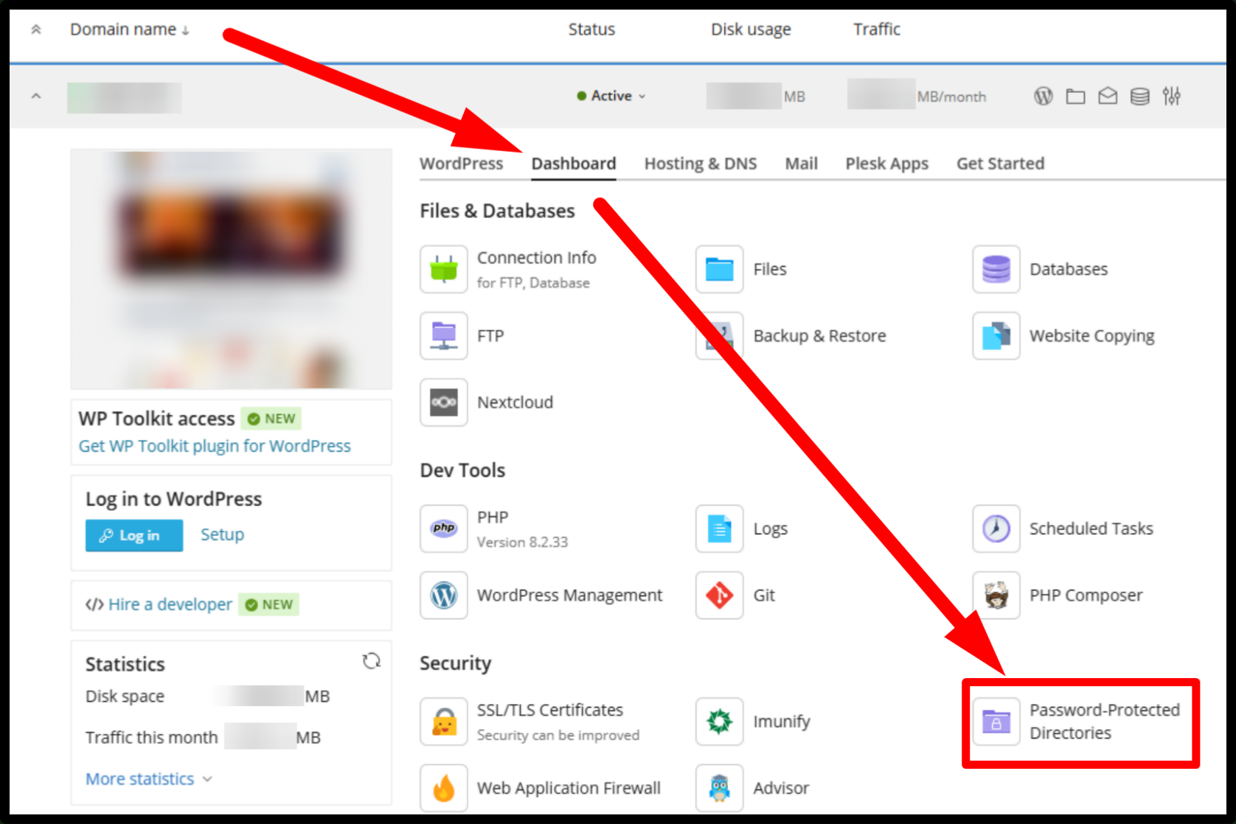The image size is (1236, 824).
Task: Open the PHP Composer icon
Action: click(996, 595)
